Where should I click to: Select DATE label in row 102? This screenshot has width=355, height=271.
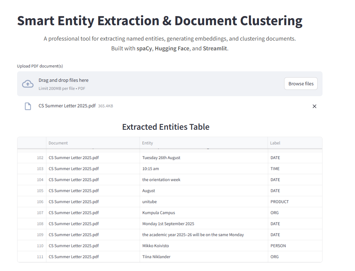[295, 158]
